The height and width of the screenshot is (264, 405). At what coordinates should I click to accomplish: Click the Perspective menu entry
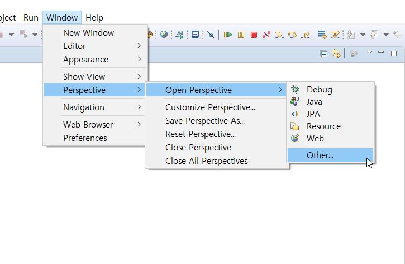[94, 90]
